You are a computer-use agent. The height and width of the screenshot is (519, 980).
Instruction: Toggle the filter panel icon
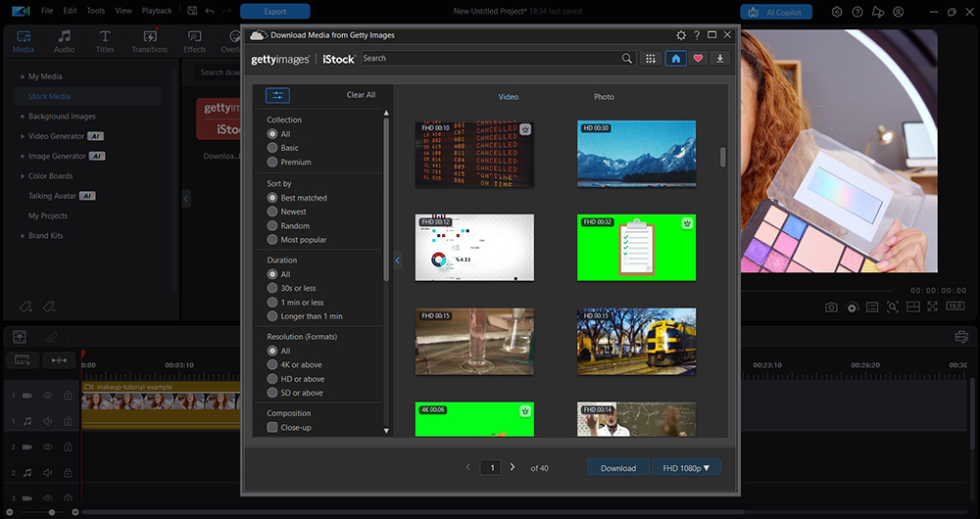pos(277,95)
